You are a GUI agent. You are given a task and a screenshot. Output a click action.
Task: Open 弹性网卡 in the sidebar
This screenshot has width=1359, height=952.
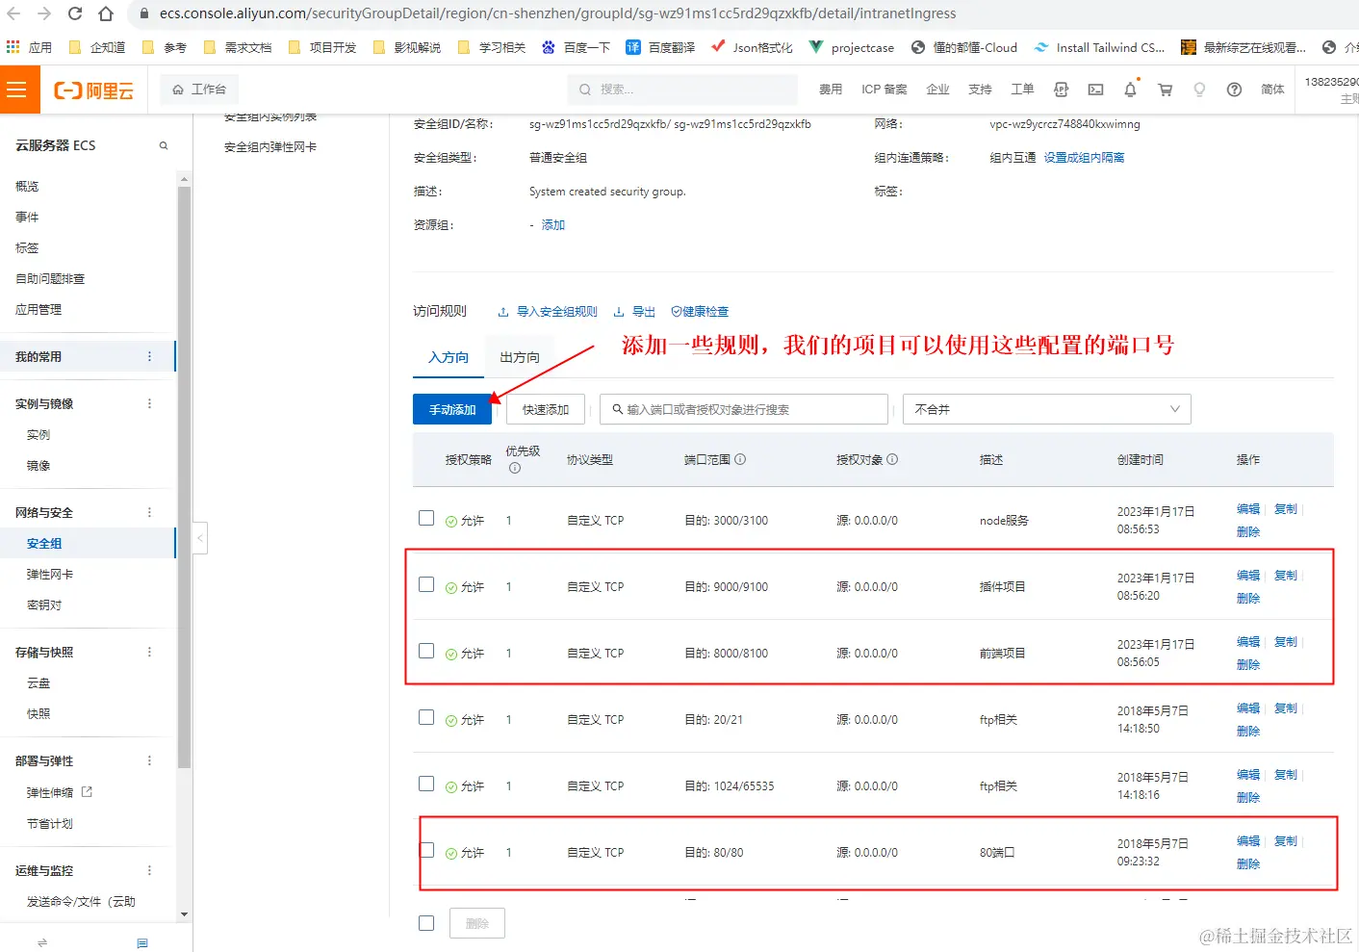click(x=50, y=575)
